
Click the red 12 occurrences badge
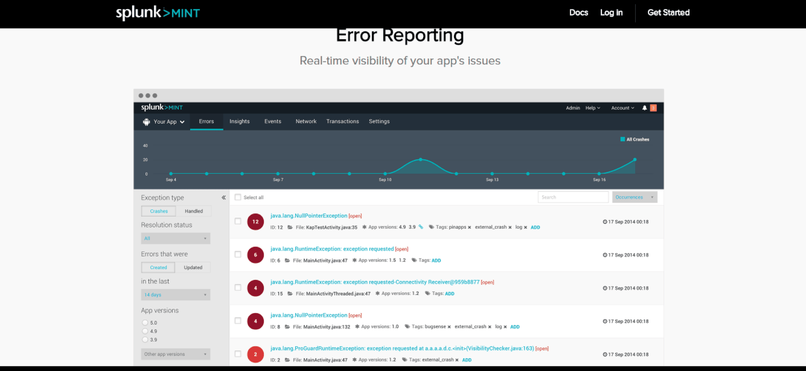coord(256,222)
